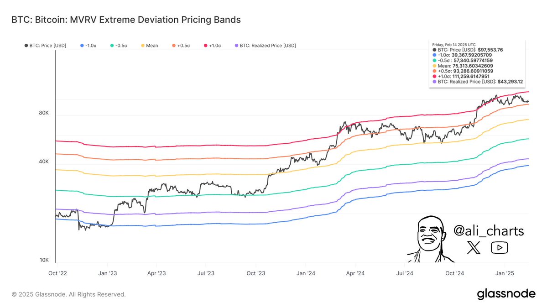Viewport: 547px width, 308px height.
Task: Click the glassnode logo in the bottom right
Action: (505, 294)
